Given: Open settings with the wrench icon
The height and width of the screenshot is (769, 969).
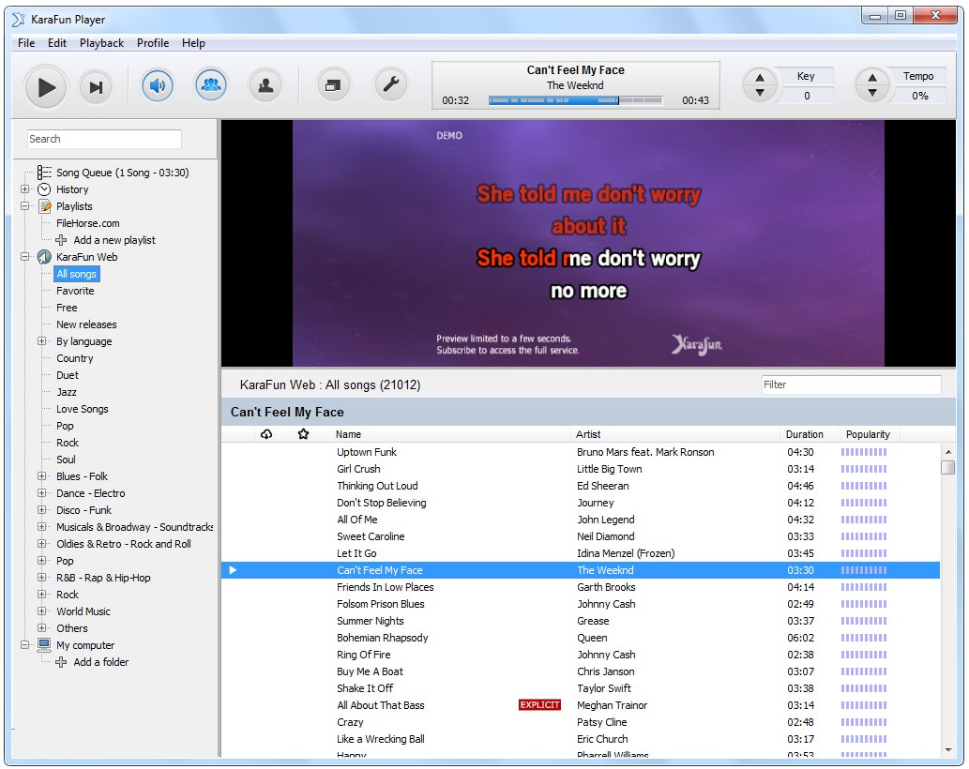Looking at the screenshot, I should pyautogui.click(x=390, y=86).
